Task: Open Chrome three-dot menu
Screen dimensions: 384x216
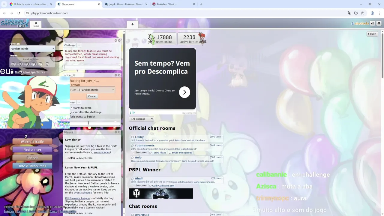Action: coord(379,13)
